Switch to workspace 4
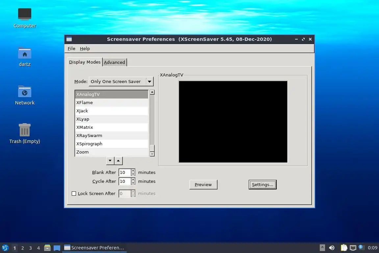Viewport: 379px width, 253px height. 38,248
